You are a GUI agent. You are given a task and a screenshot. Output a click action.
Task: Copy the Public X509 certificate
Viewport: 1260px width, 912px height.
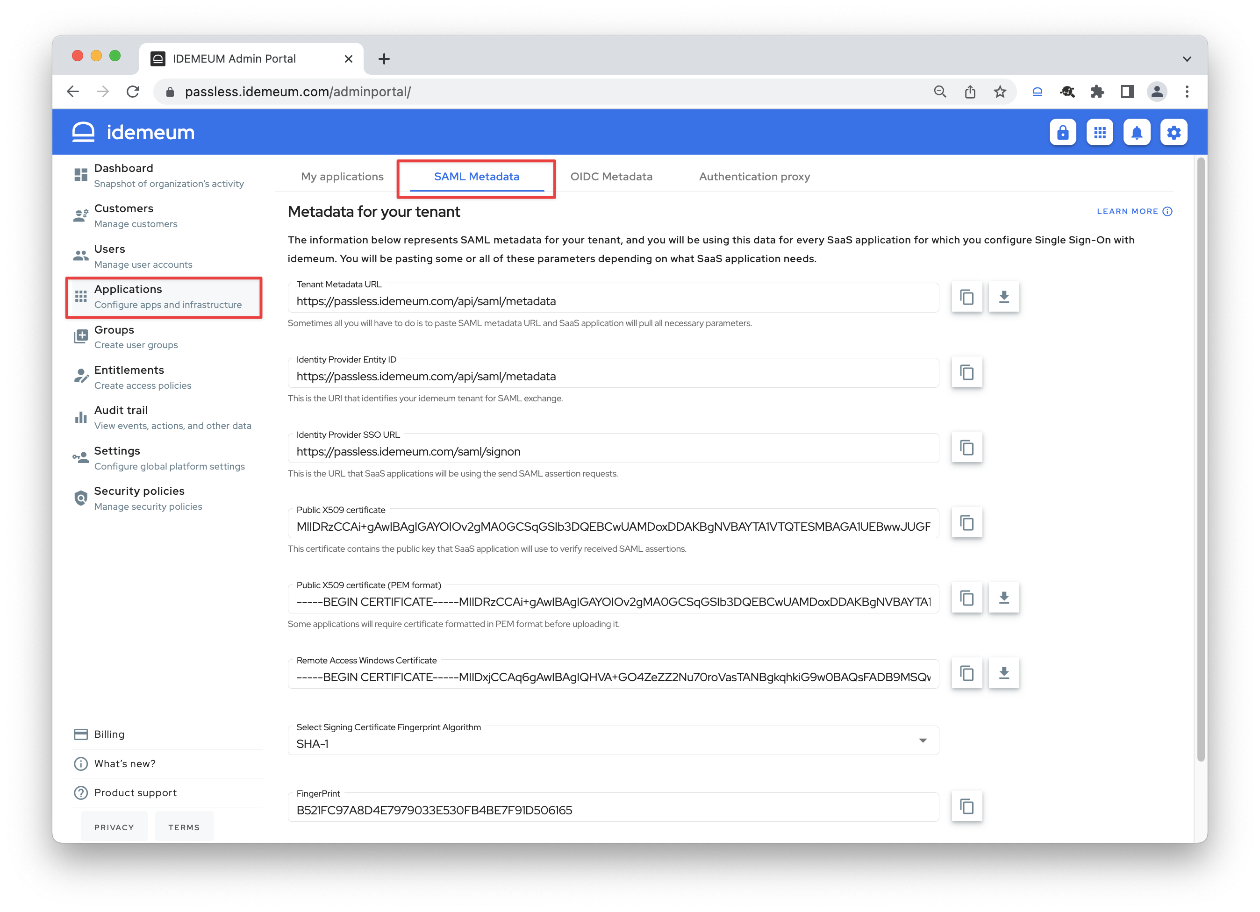click(x=966, y=523)
